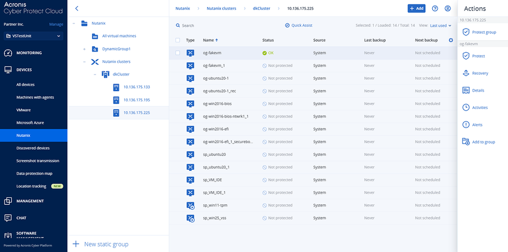The height and width of the screenshot is (252, 508).
Task: Click the Devices monitor icon
Action: 8,70
